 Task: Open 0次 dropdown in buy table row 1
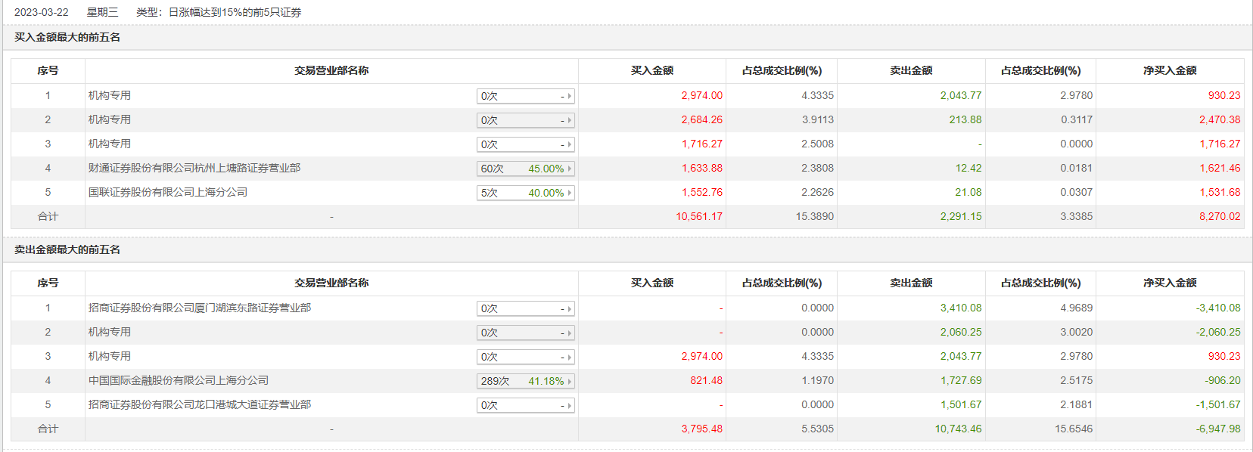click(x=525, y=96)
